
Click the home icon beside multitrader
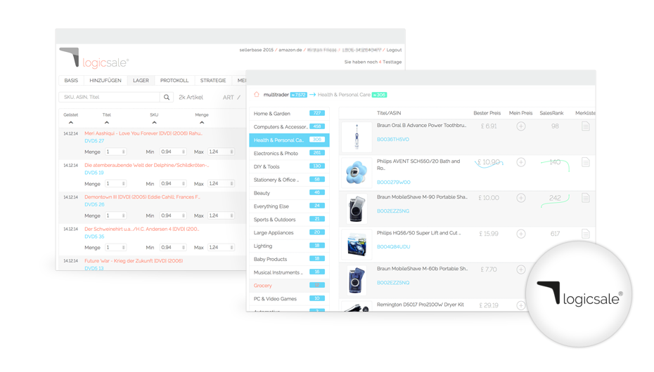tap(257, 95)
